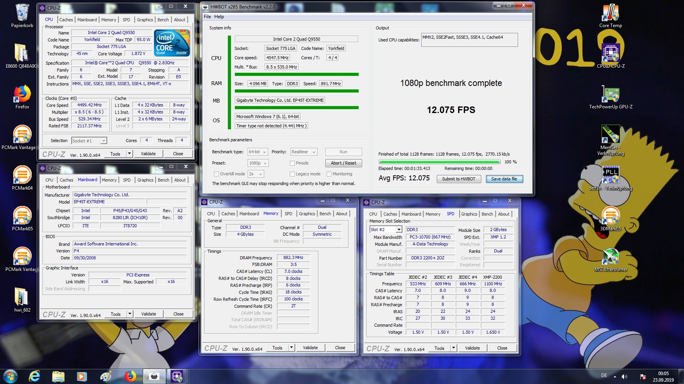Click DRAM Frequency 882.3 MHz value
Viewport: 684px width, 384px height.
(x=293, y=257)
